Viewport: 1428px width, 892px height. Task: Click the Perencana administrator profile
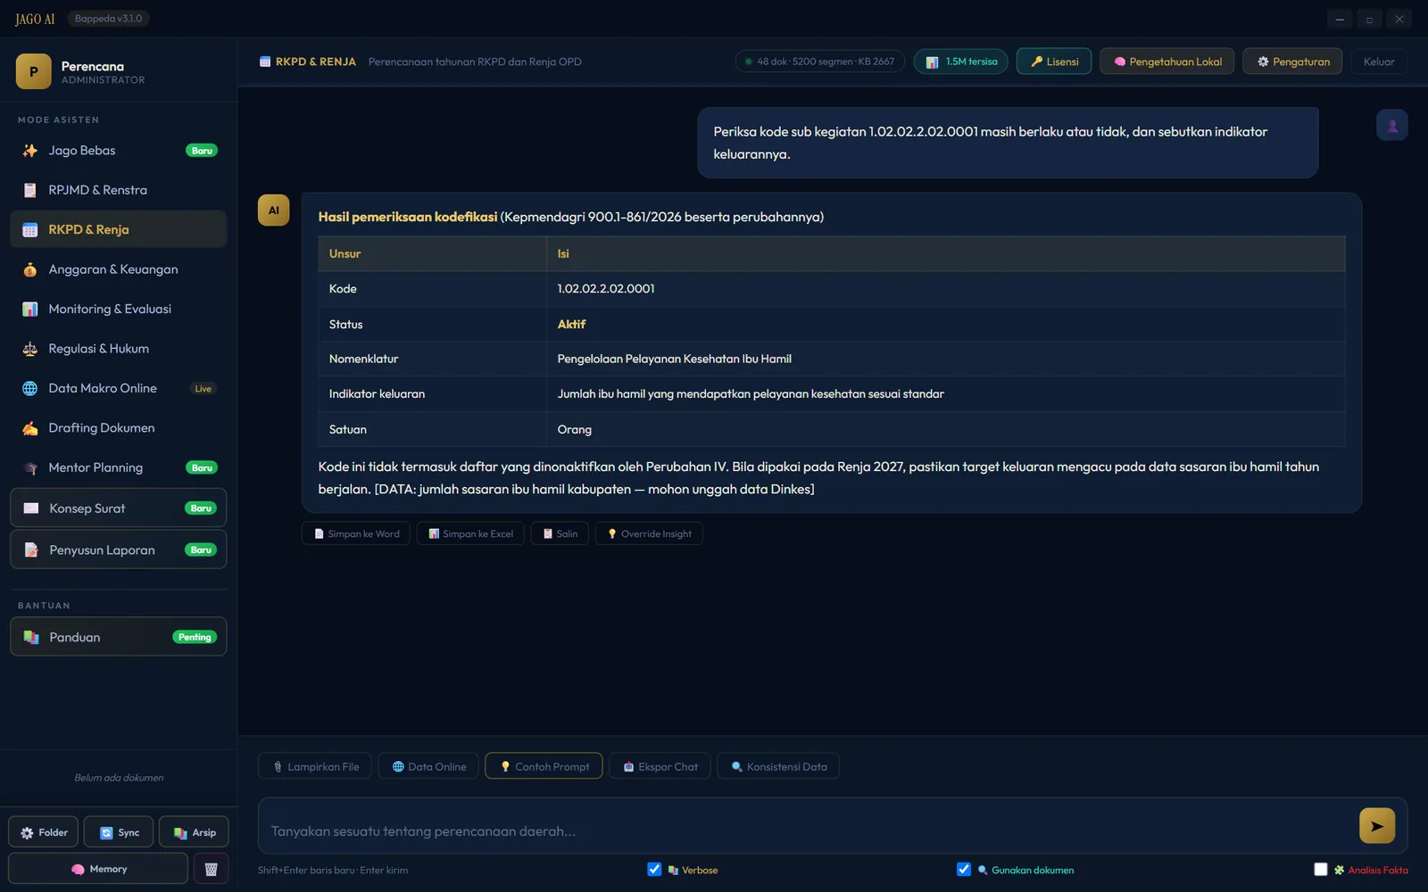click(x=119, y=71)
